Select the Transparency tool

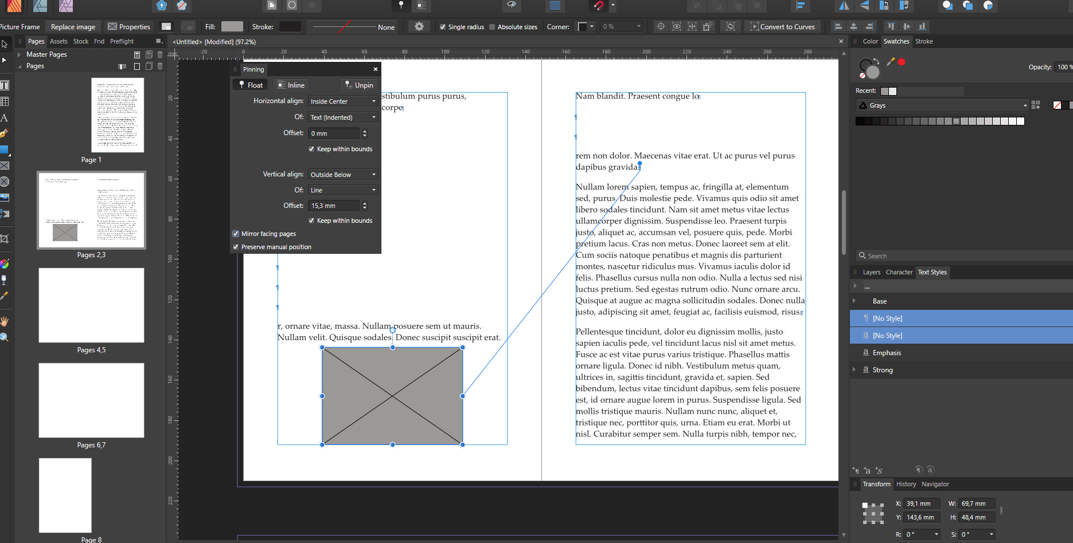[x=4, y=280]
